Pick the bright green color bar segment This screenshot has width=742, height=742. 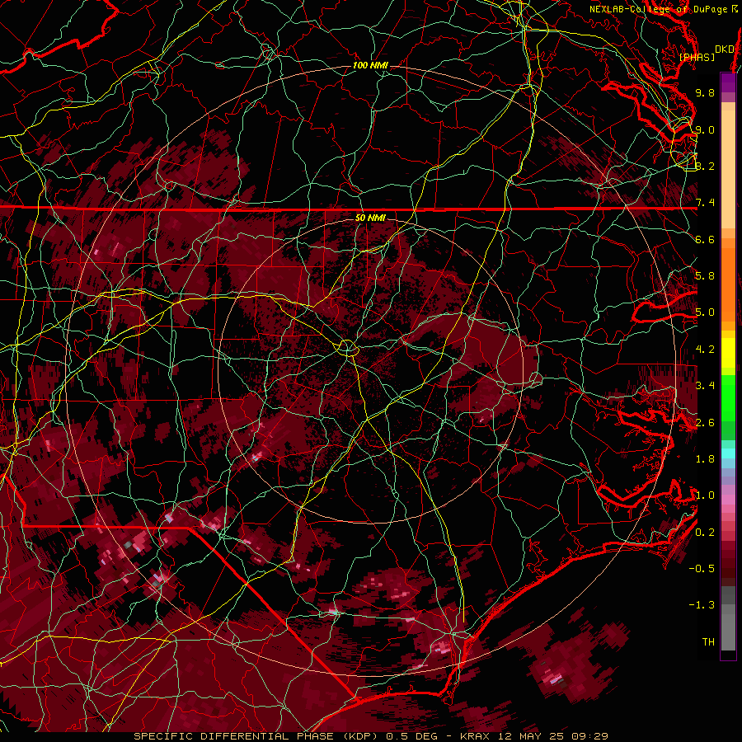point(728,397)
